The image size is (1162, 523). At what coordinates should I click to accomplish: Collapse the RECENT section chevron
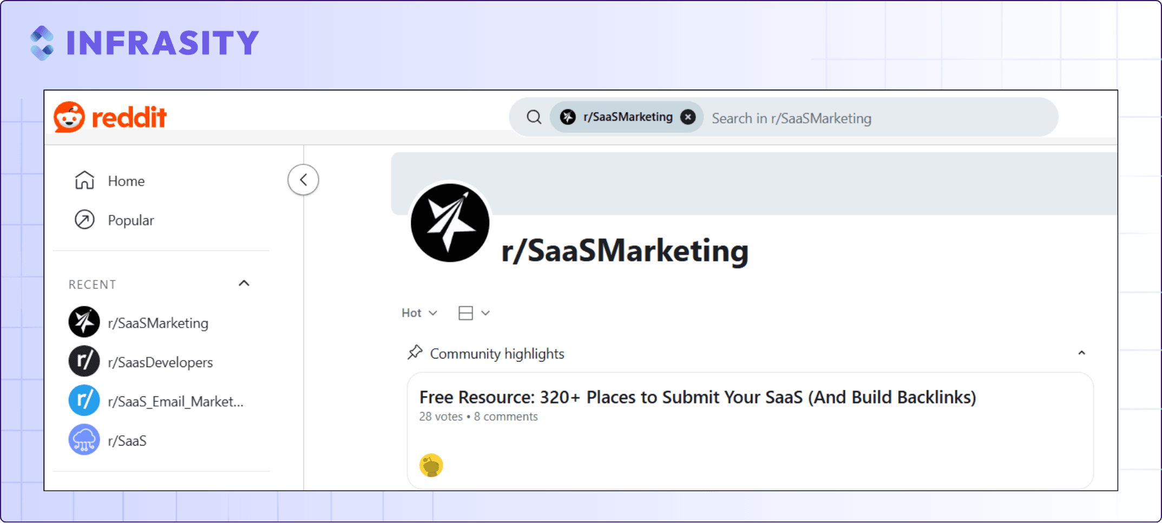pos(244,284)
